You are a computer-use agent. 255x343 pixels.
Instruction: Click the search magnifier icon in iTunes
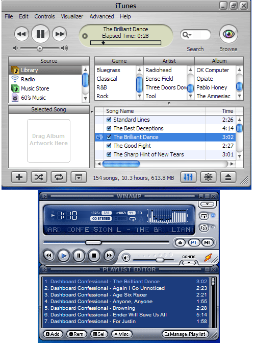point(187,35)
